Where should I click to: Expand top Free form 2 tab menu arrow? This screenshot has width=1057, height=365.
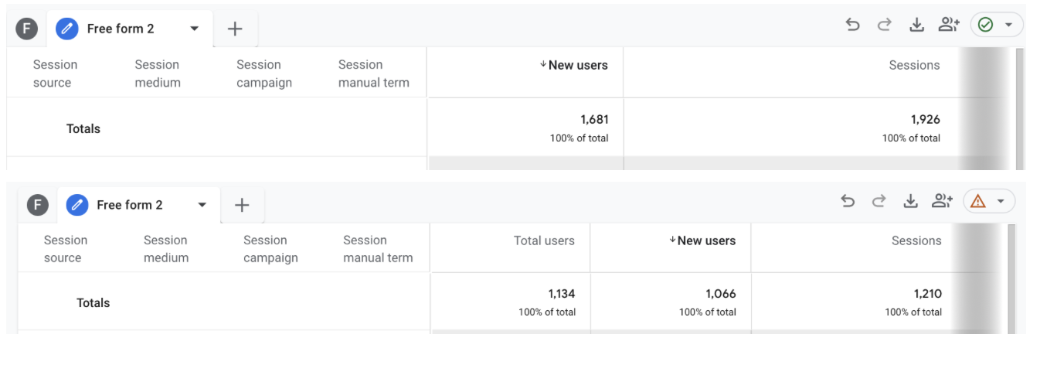(195, 29)
